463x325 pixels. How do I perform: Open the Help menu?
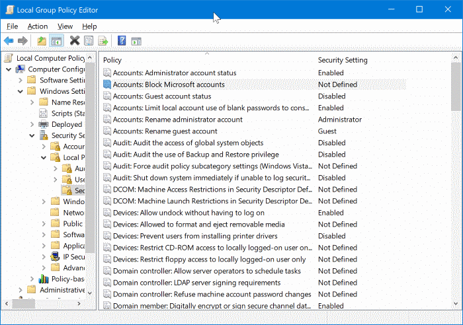(89, 26)
